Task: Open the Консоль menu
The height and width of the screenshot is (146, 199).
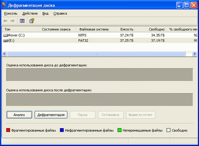Action: click(11, 14)
